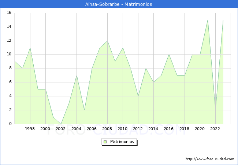Click the 2004 peak data point at 7
Image resolution: width=238 pixels, height=165 pixels.
click(76, 76)
